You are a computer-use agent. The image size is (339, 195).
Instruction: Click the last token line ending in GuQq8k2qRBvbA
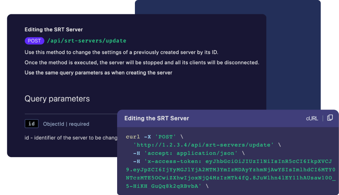pyautogui.click(x=166, y=186)
